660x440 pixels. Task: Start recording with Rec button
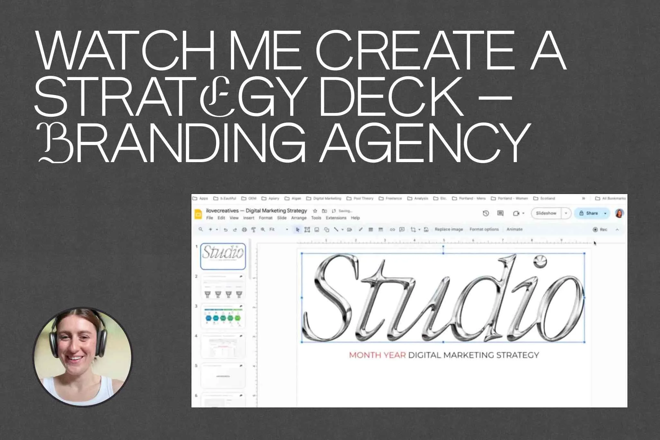click(x=600, y=229)
